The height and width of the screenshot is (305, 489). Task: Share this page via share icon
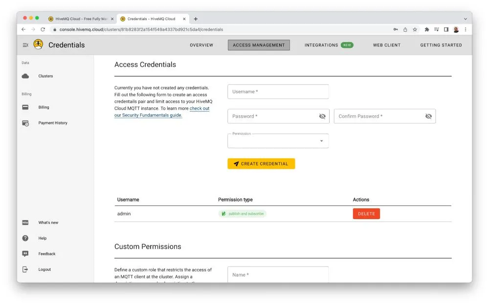[405, 29]
